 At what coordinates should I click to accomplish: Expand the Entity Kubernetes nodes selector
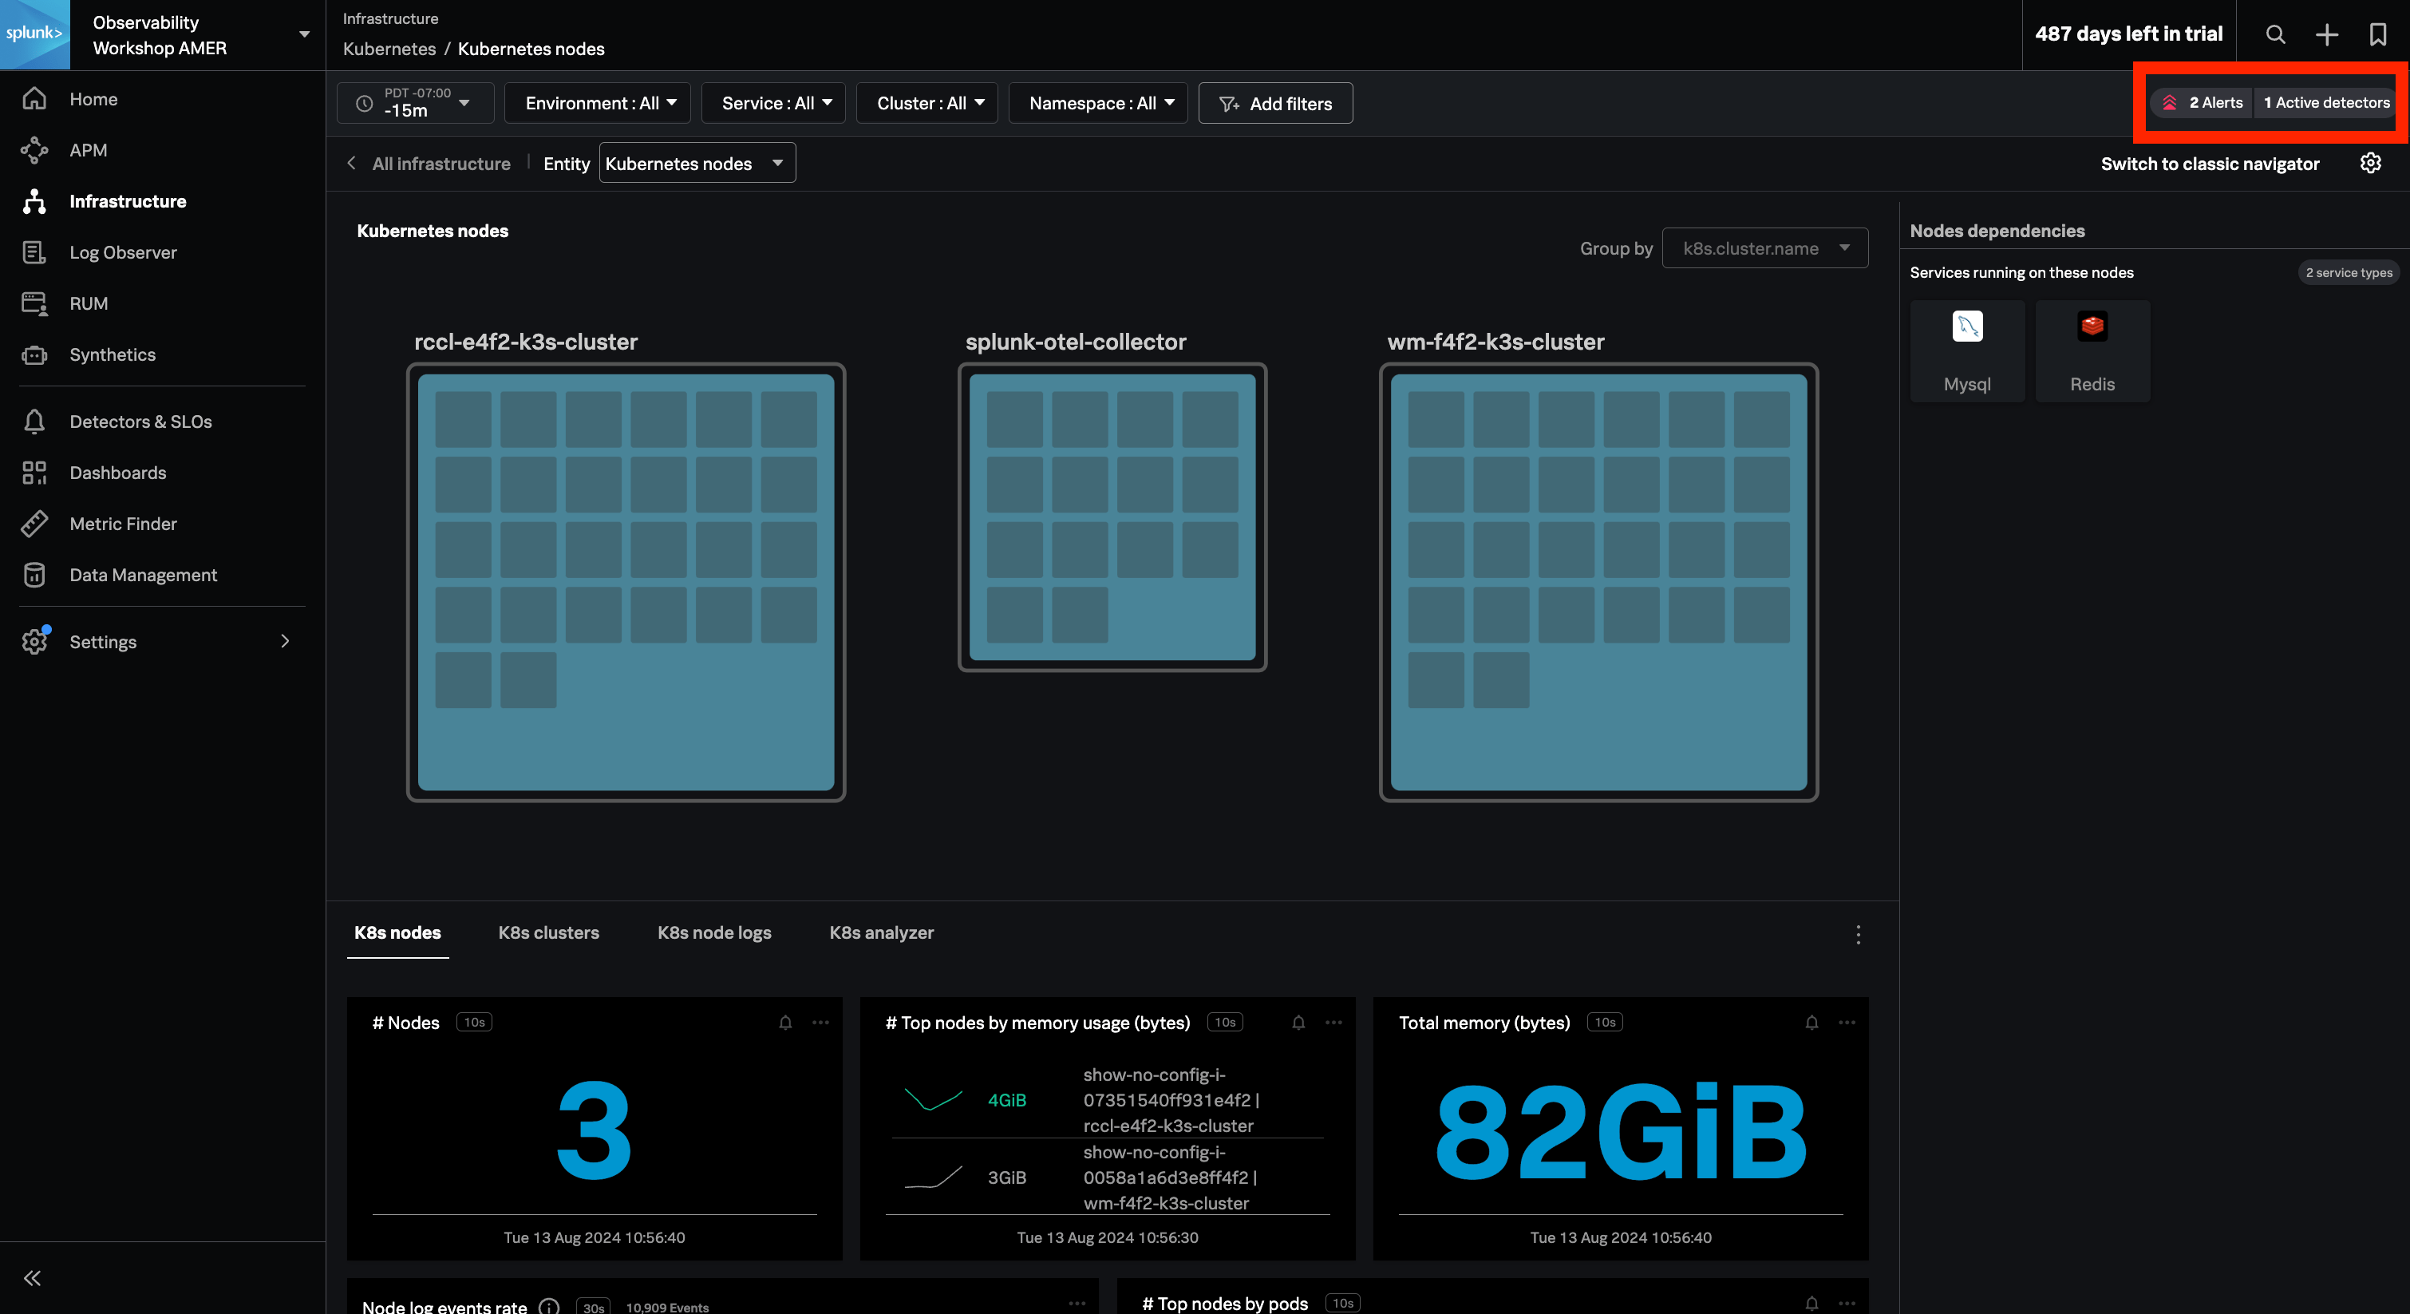(x=696, y=164)
